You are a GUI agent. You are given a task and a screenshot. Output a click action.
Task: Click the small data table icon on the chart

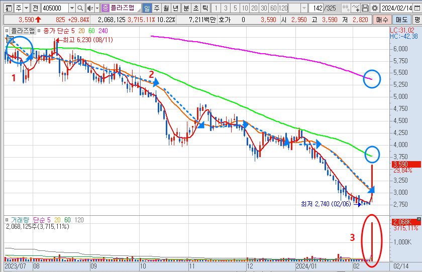pos(10,40)
